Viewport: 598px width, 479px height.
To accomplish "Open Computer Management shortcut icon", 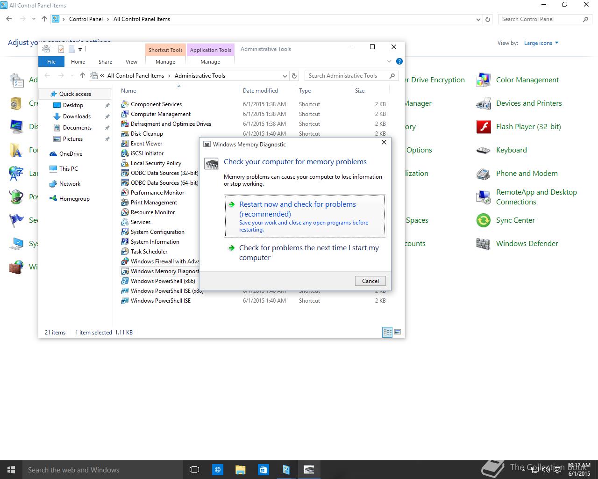I will pos(125,114).
